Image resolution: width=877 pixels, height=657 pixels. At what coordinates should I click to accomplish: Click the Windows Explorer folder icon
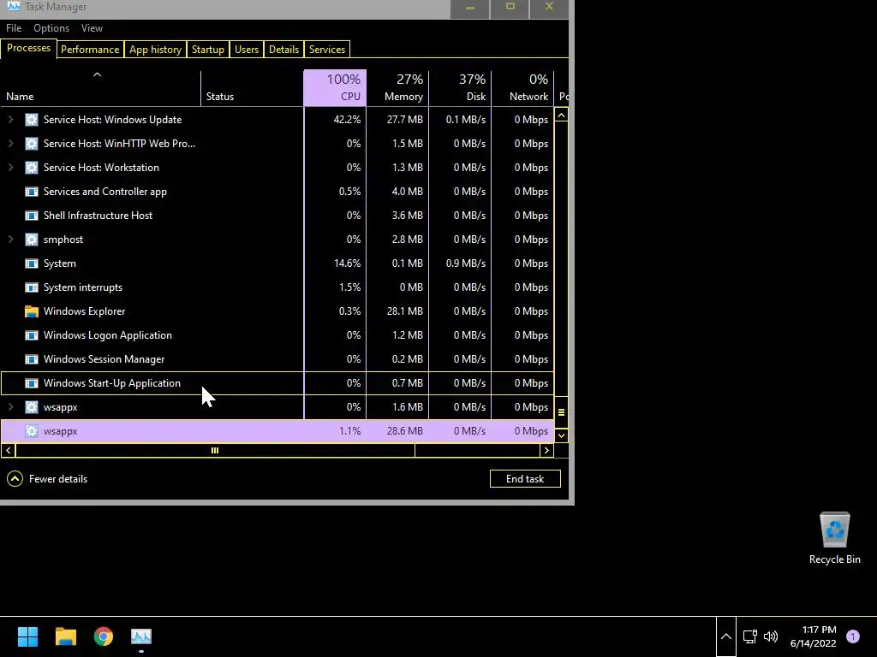point(32,311)
